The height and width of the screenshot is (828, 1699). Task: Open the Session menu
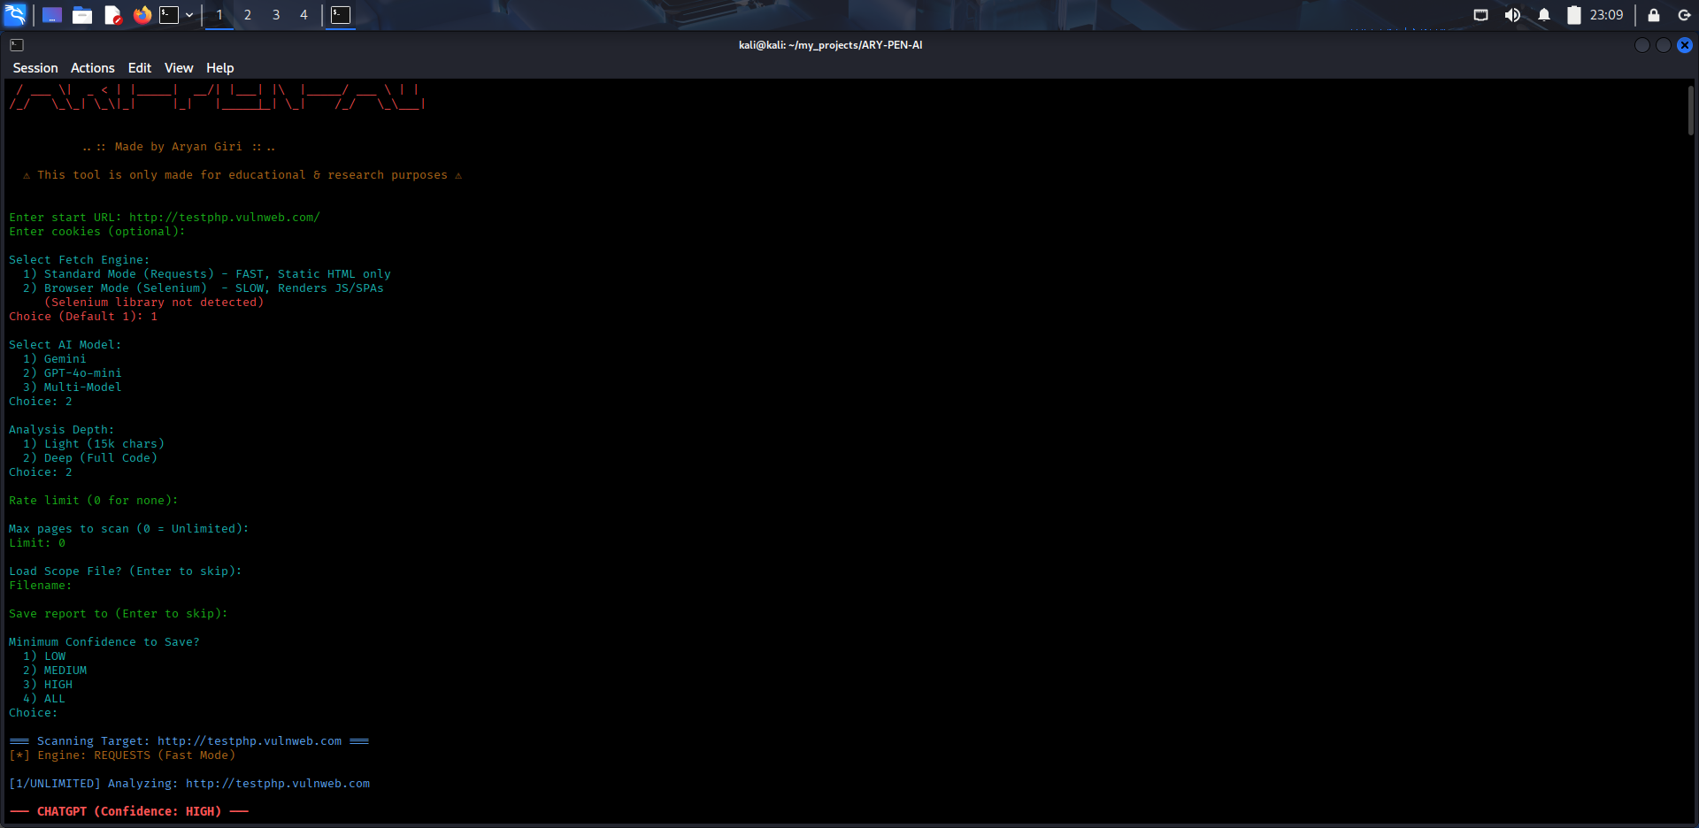tap(35, 67)
